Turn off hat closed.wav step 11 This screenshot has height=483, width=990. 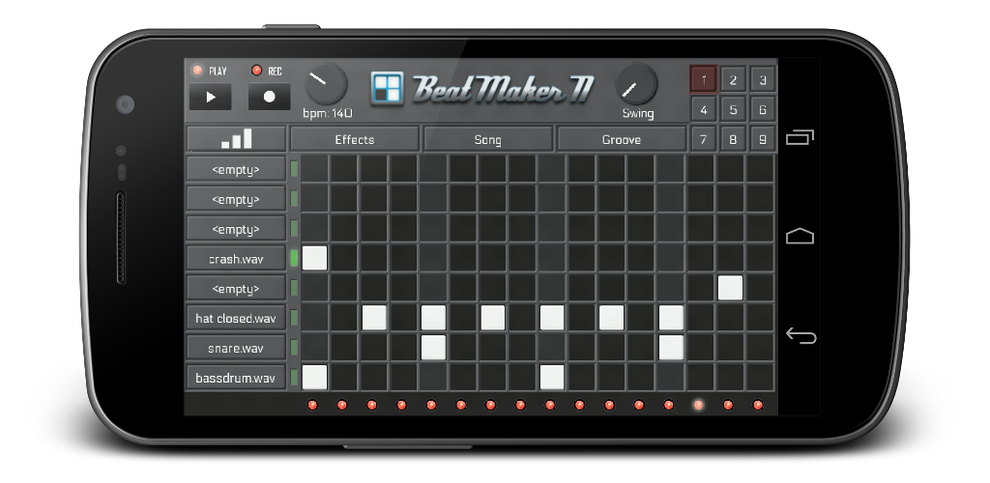tap(611, 318)
